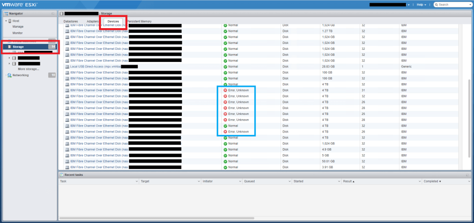The image size is (474, 223).
Task: Click the Local USB Direct-Access disk icon
Action: click(x=67, y=66)
